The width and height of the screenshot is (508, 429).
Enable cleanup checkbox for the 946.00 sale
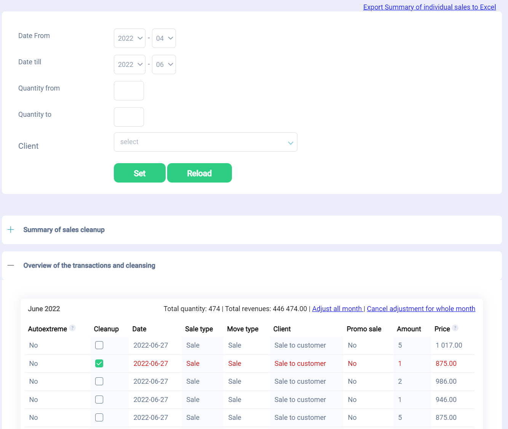tap(99, 400)
